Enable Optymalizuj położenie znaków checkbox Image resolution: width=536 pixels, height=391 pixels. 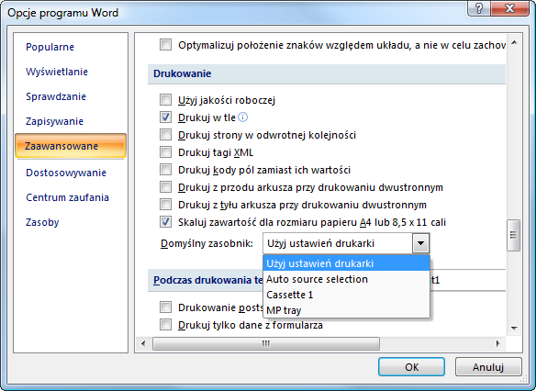(x=166, y=45)
